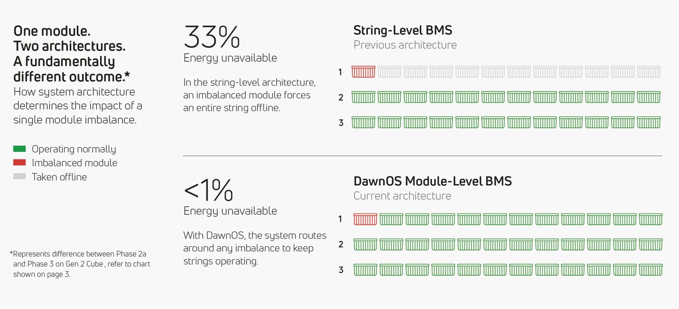This screenshot has height=309, width=679.
Task: Click the red 'Imbalanced module' legend swatch
Action: 19,163
